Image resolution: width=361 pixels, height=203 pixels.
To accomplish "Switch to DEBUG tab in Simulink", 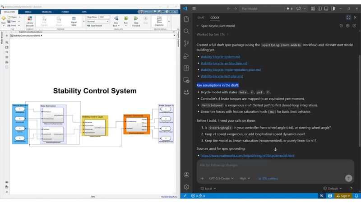I will [x=28, y=12].
